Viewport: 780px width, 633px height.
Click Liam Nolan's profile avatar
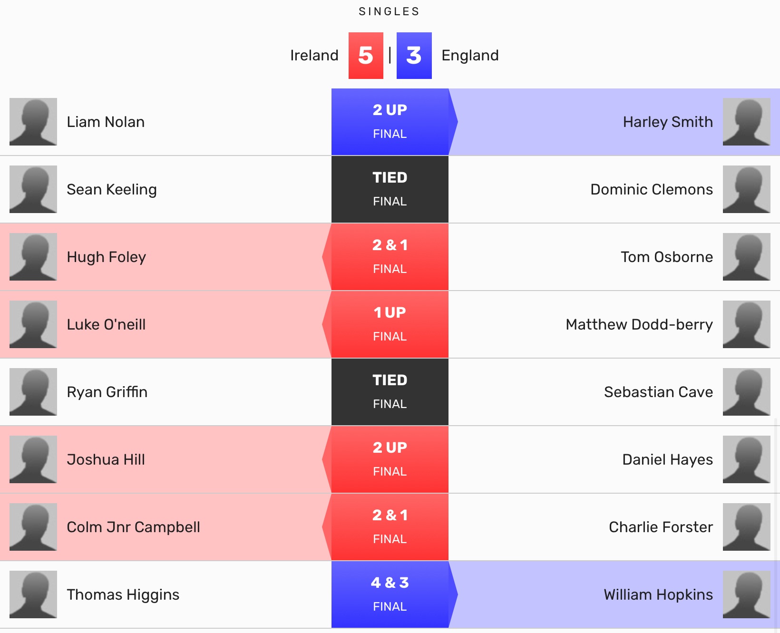[x=33, y=122]
